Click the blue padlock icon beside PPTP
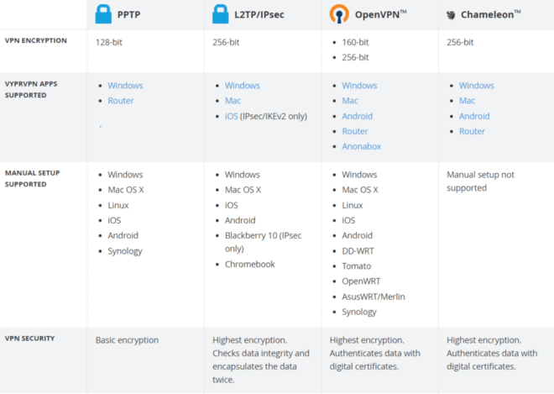 (x=103, y=14)
